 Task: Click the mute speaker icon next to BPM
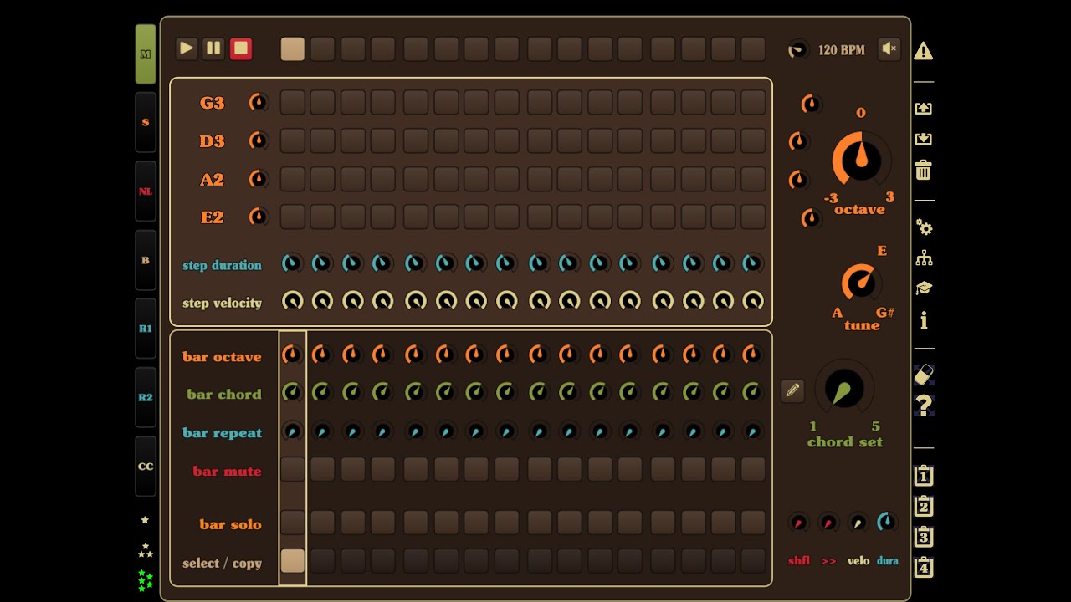tap(889, 49)
